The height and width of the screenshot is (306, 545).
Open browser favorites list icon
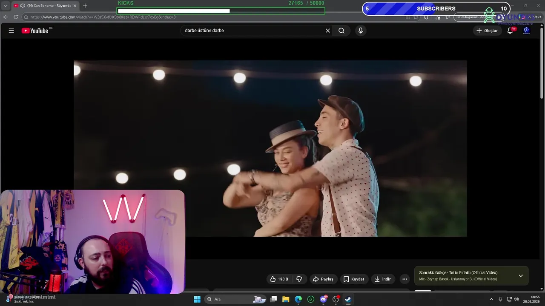click(x=448, y=17)
